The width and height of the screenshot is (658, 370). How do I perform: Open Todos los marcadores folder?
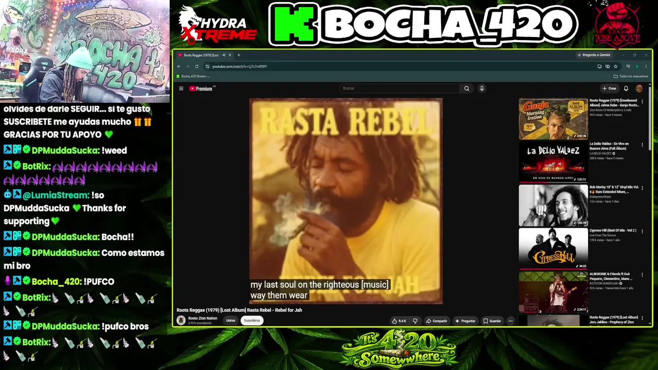pos(631,76)
